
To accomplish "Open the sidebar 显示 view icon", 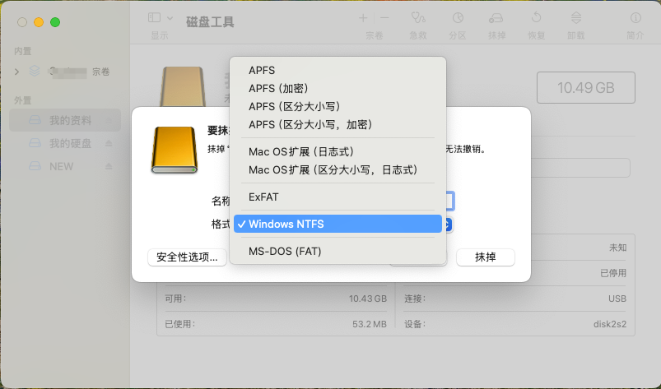I will click(x=154, y=18).
